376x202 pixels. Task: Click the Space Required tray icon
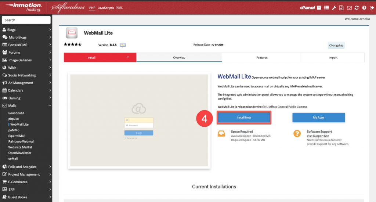point(221,134)
